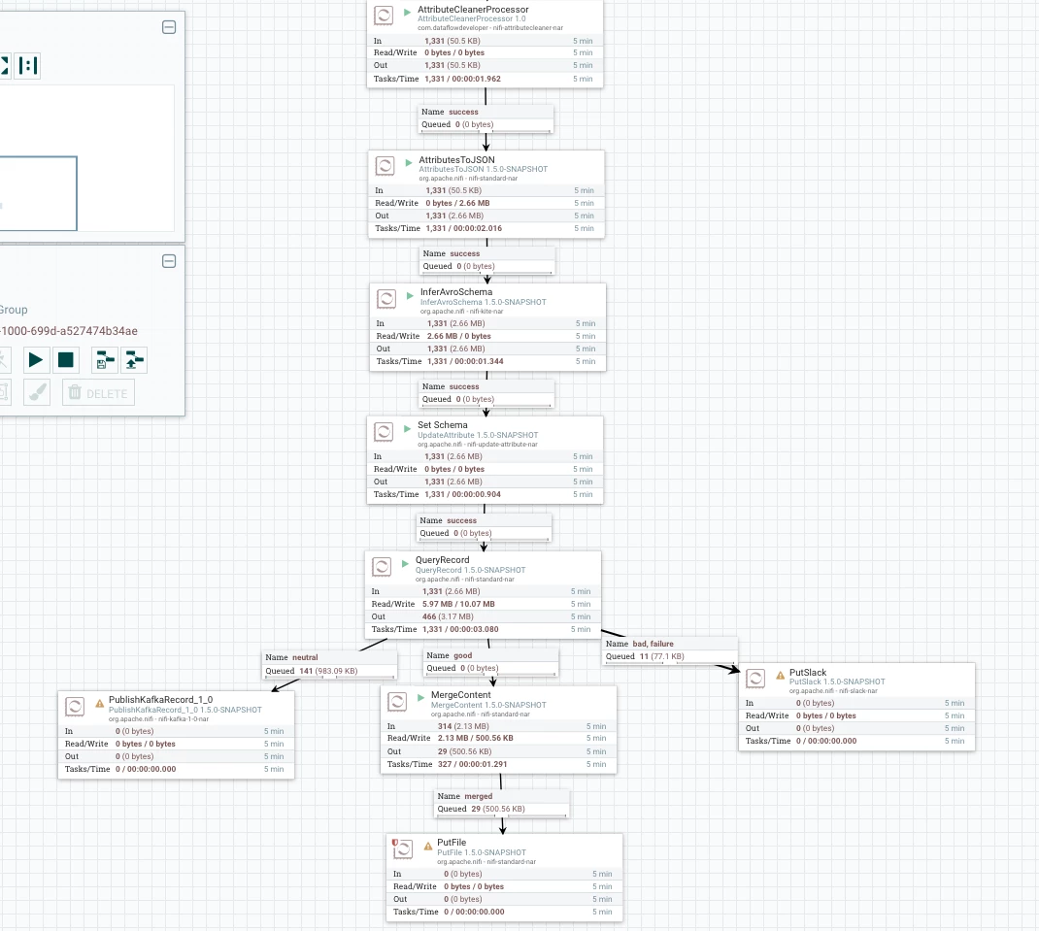
Task: Click the PutFile processor icon
Action: pyautogui.click(x=404, y=848)
